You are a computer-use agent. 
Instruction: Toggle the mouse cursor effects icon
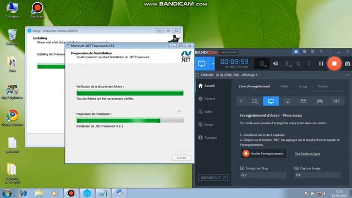(x=298, y=64)
